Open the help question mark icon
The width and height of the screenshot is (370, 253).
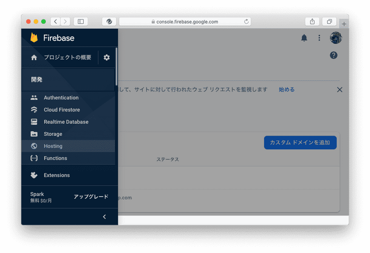[x=333, y=55]
